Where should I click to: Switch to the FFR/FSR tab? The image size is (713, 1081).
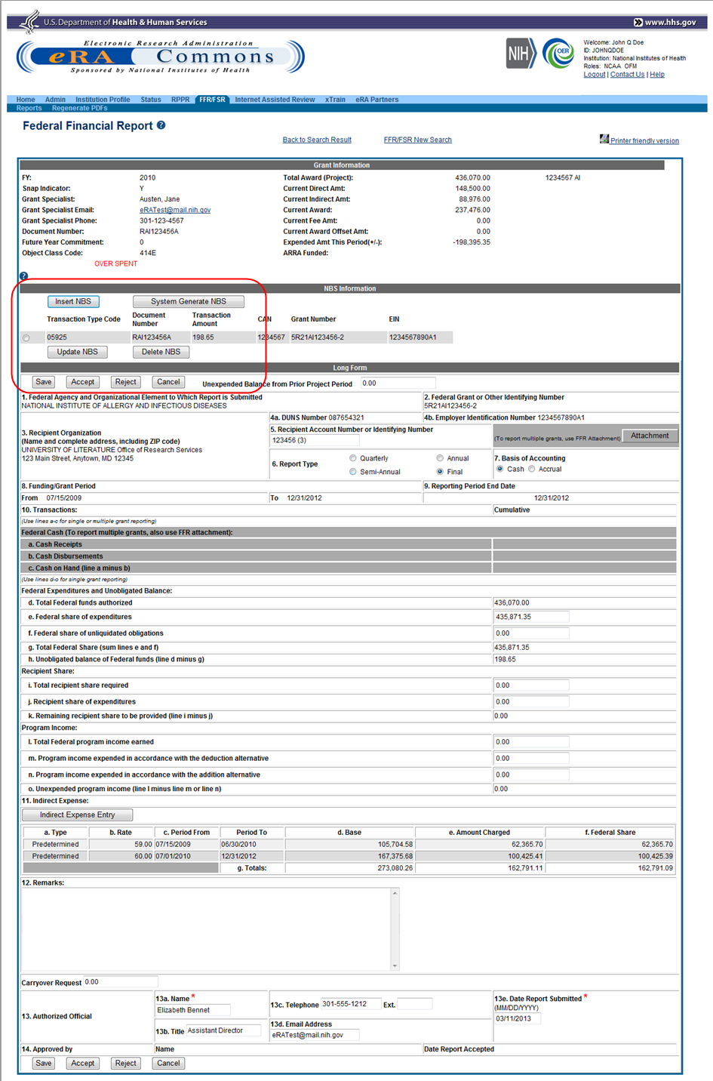pos(212,99)
